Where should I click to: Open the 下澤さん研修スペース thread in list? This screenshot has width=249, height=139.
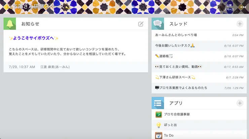[175, 77]
